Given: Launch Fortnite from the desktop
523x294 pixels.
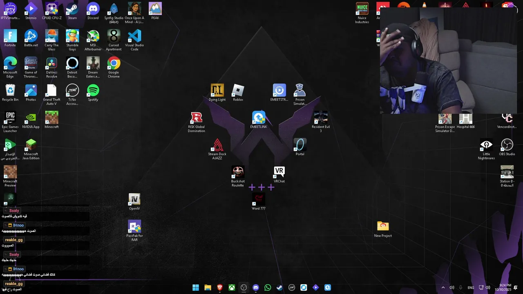Looking at the screenshot, I should 10,38.
